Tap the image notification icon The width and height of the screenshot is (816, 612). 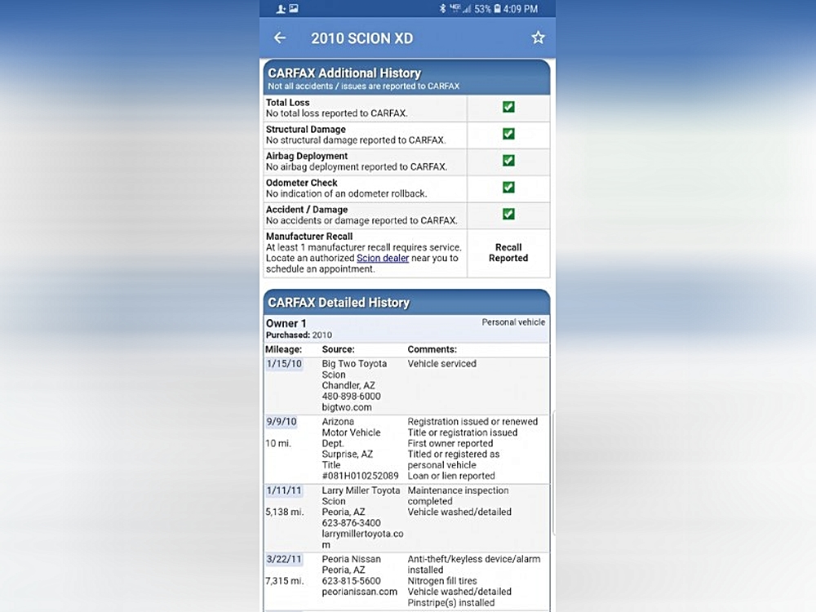294,9
